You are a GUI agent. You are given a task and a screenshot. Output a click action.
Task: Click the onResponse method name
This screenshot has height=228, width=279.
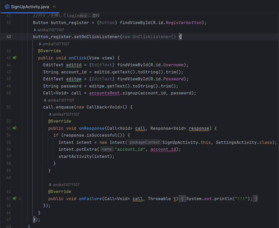(x=92, y=128)
